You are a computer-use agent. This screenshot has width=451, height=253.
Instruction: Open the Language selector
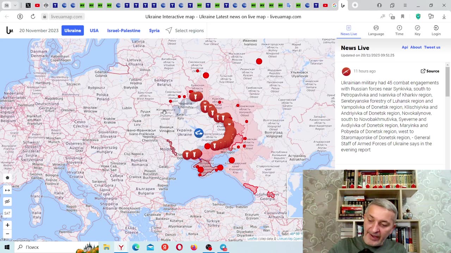pos(376,30)
